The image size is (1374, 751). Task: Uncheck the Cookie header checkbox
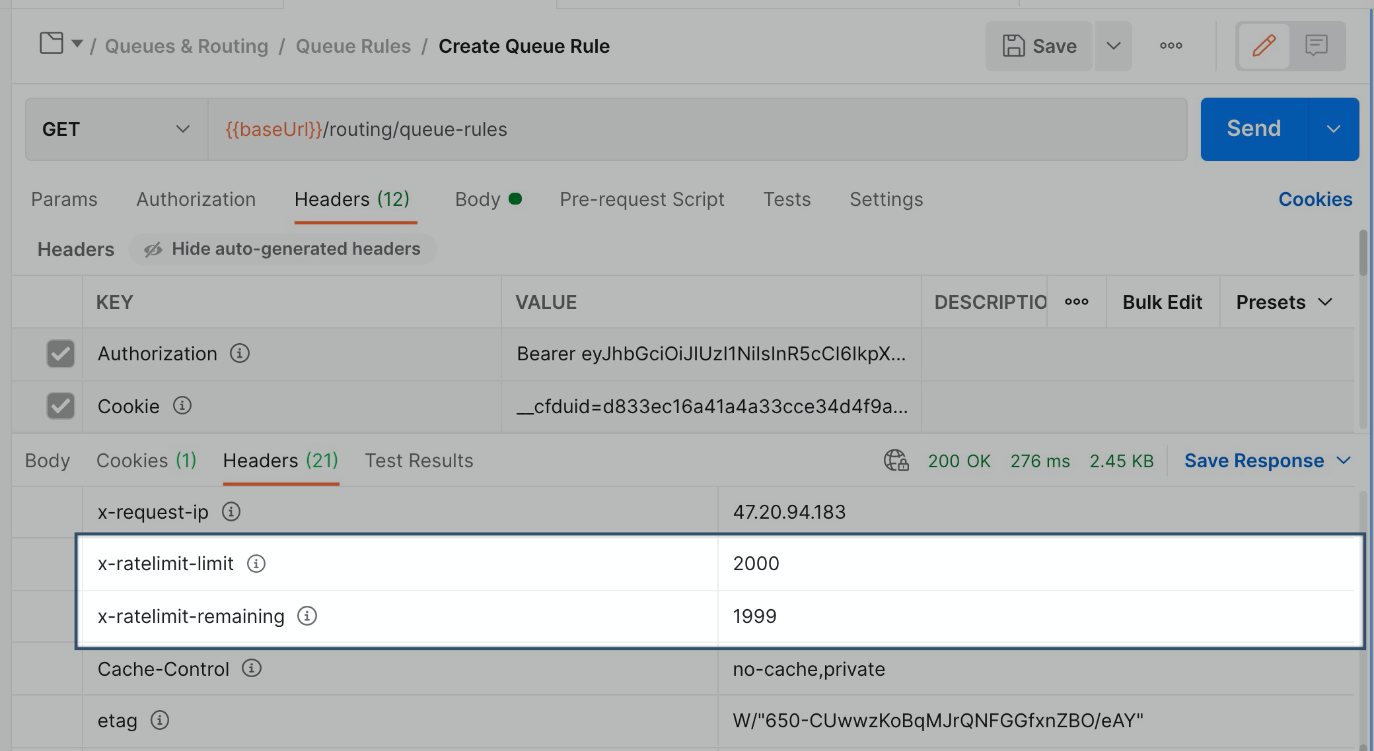coord(61,406)
